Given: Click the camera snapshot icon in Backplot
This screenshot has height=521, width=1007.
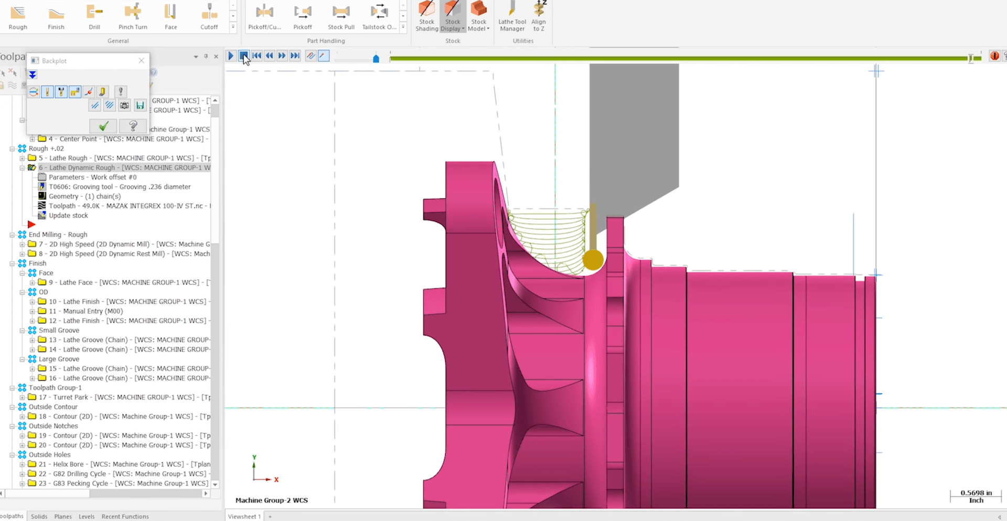Looking at the screenshot, I should pyautogui.click(x=124, y=105).
